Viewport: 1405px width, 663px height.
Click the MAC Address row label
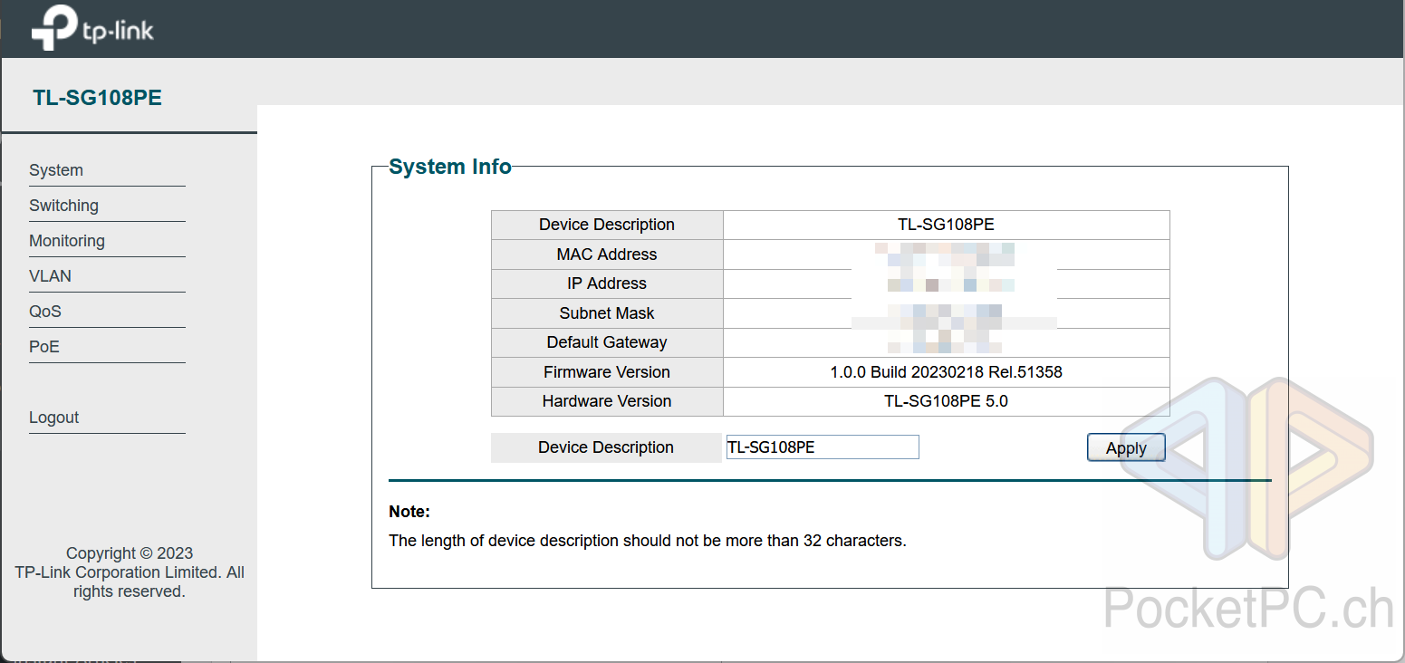pos(607,255)
